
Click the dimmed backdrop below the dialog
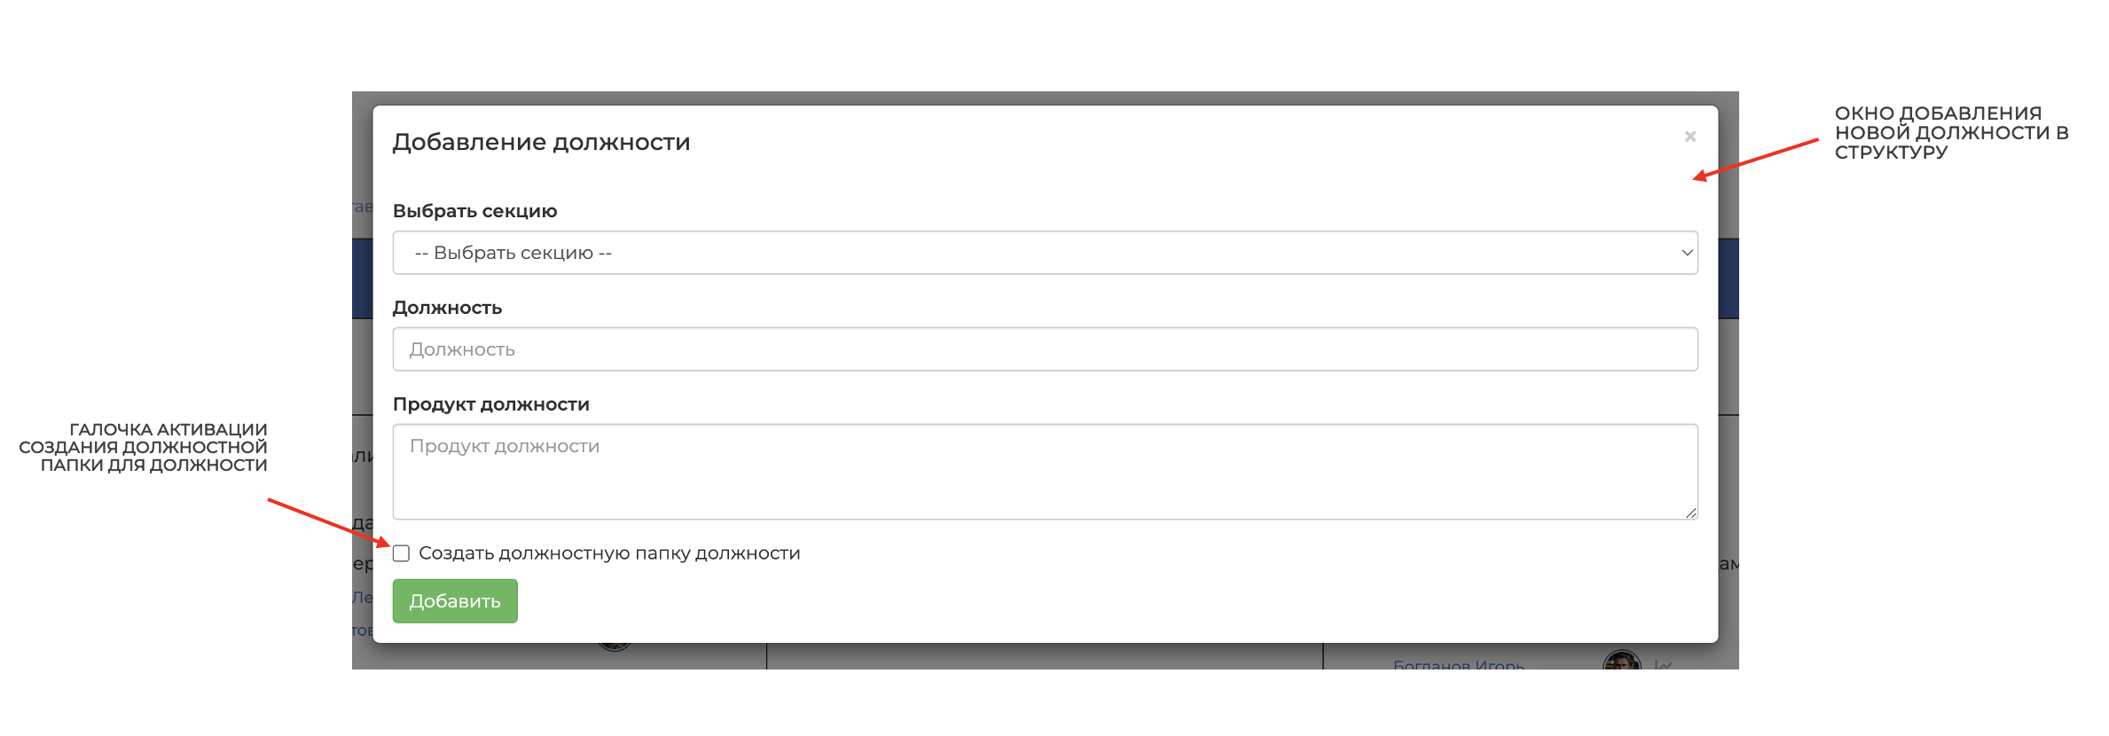[1045, 656]
